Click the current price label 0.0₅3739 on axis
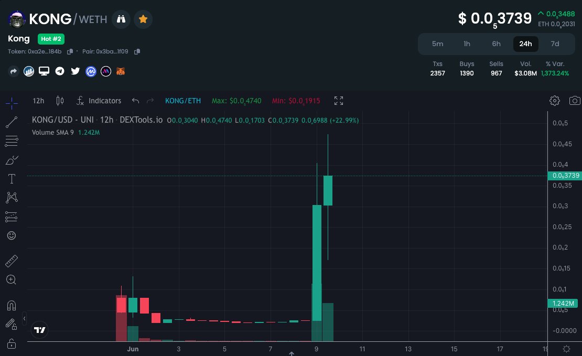Viewport: 582px width, 356px height. (565, 176)
